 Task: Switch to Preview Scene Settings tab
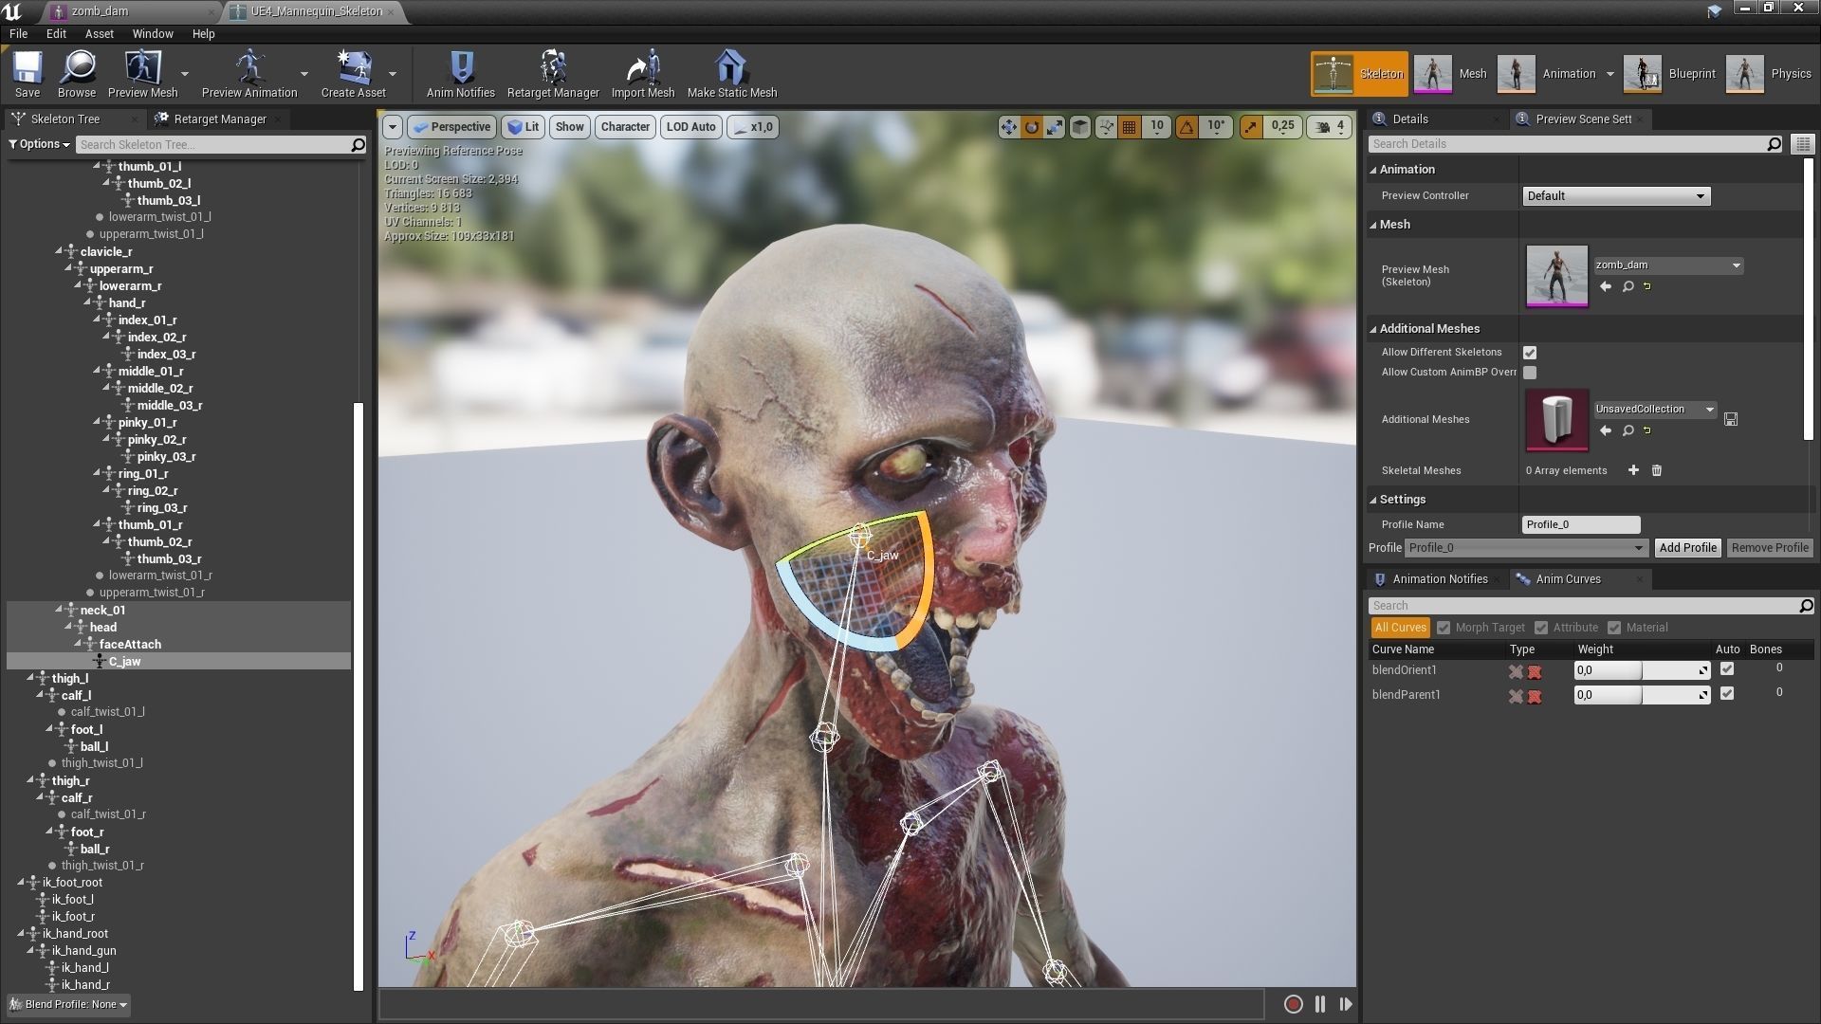click(x=1583, y=119)
